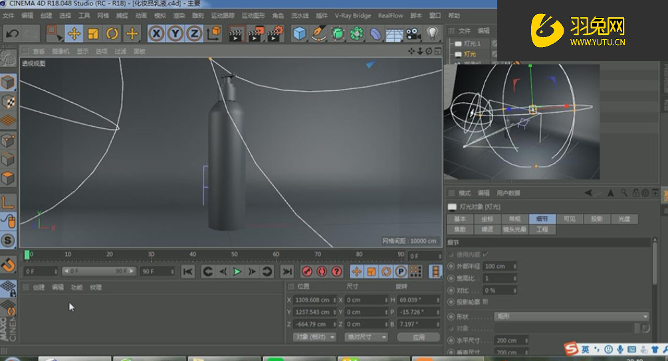
Task: Toggle the 投影轮廓 checkbox
Action: click(x=486, y=301)
